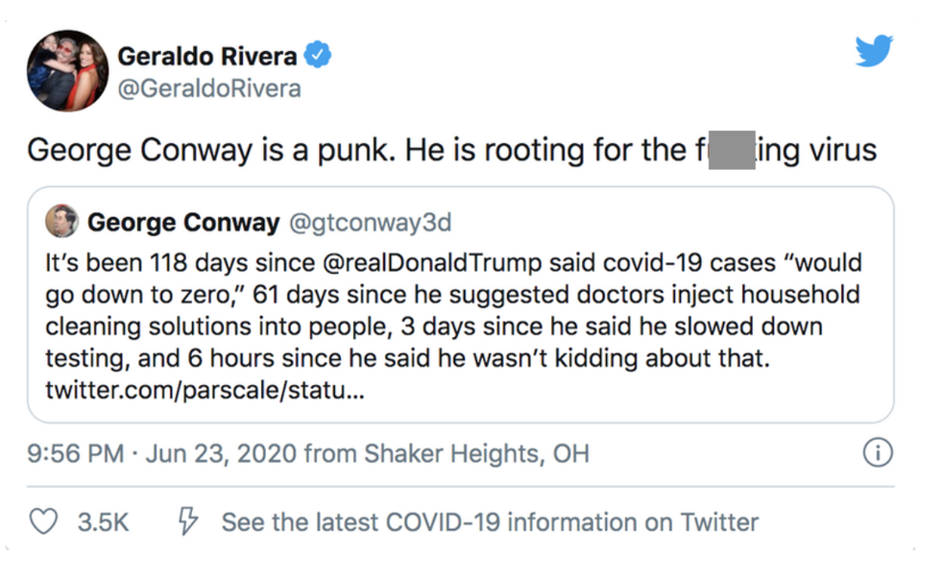Click the gray censored block in tweet
The width and height of the screenshot is (941, 579).
[x=731, y=152]
